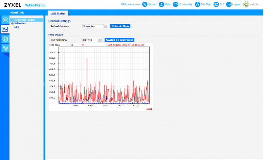Image resolution: width=264 pixels, height=160 pixels.
Task: Open the Configuration gear sidebar icon
Action: point(5,39)
